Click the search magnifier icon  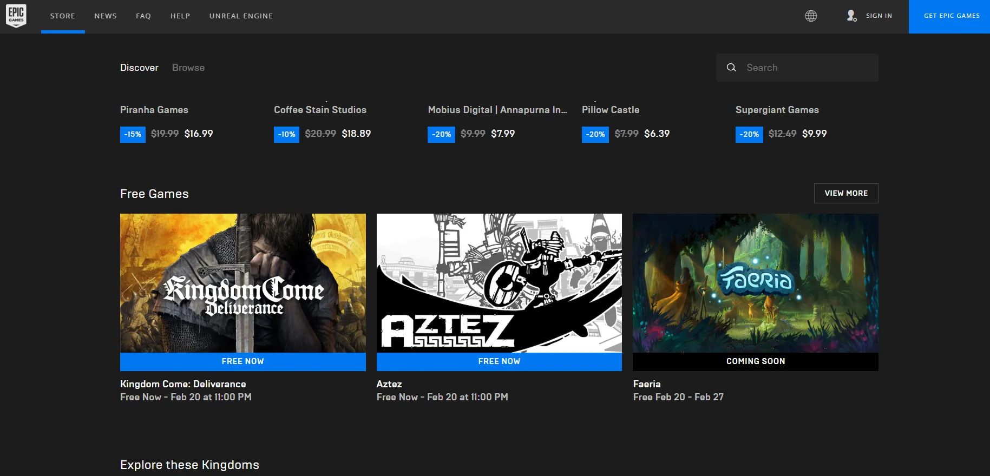tap(731, 68)
